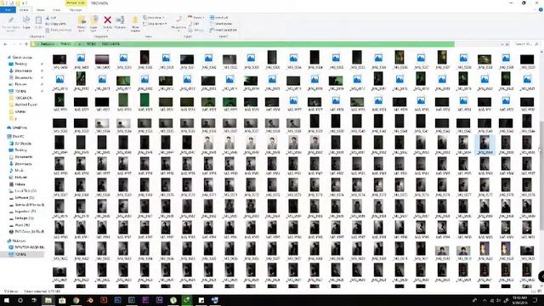
Task: Open the File tab
Action: click(x=8, y=9)
